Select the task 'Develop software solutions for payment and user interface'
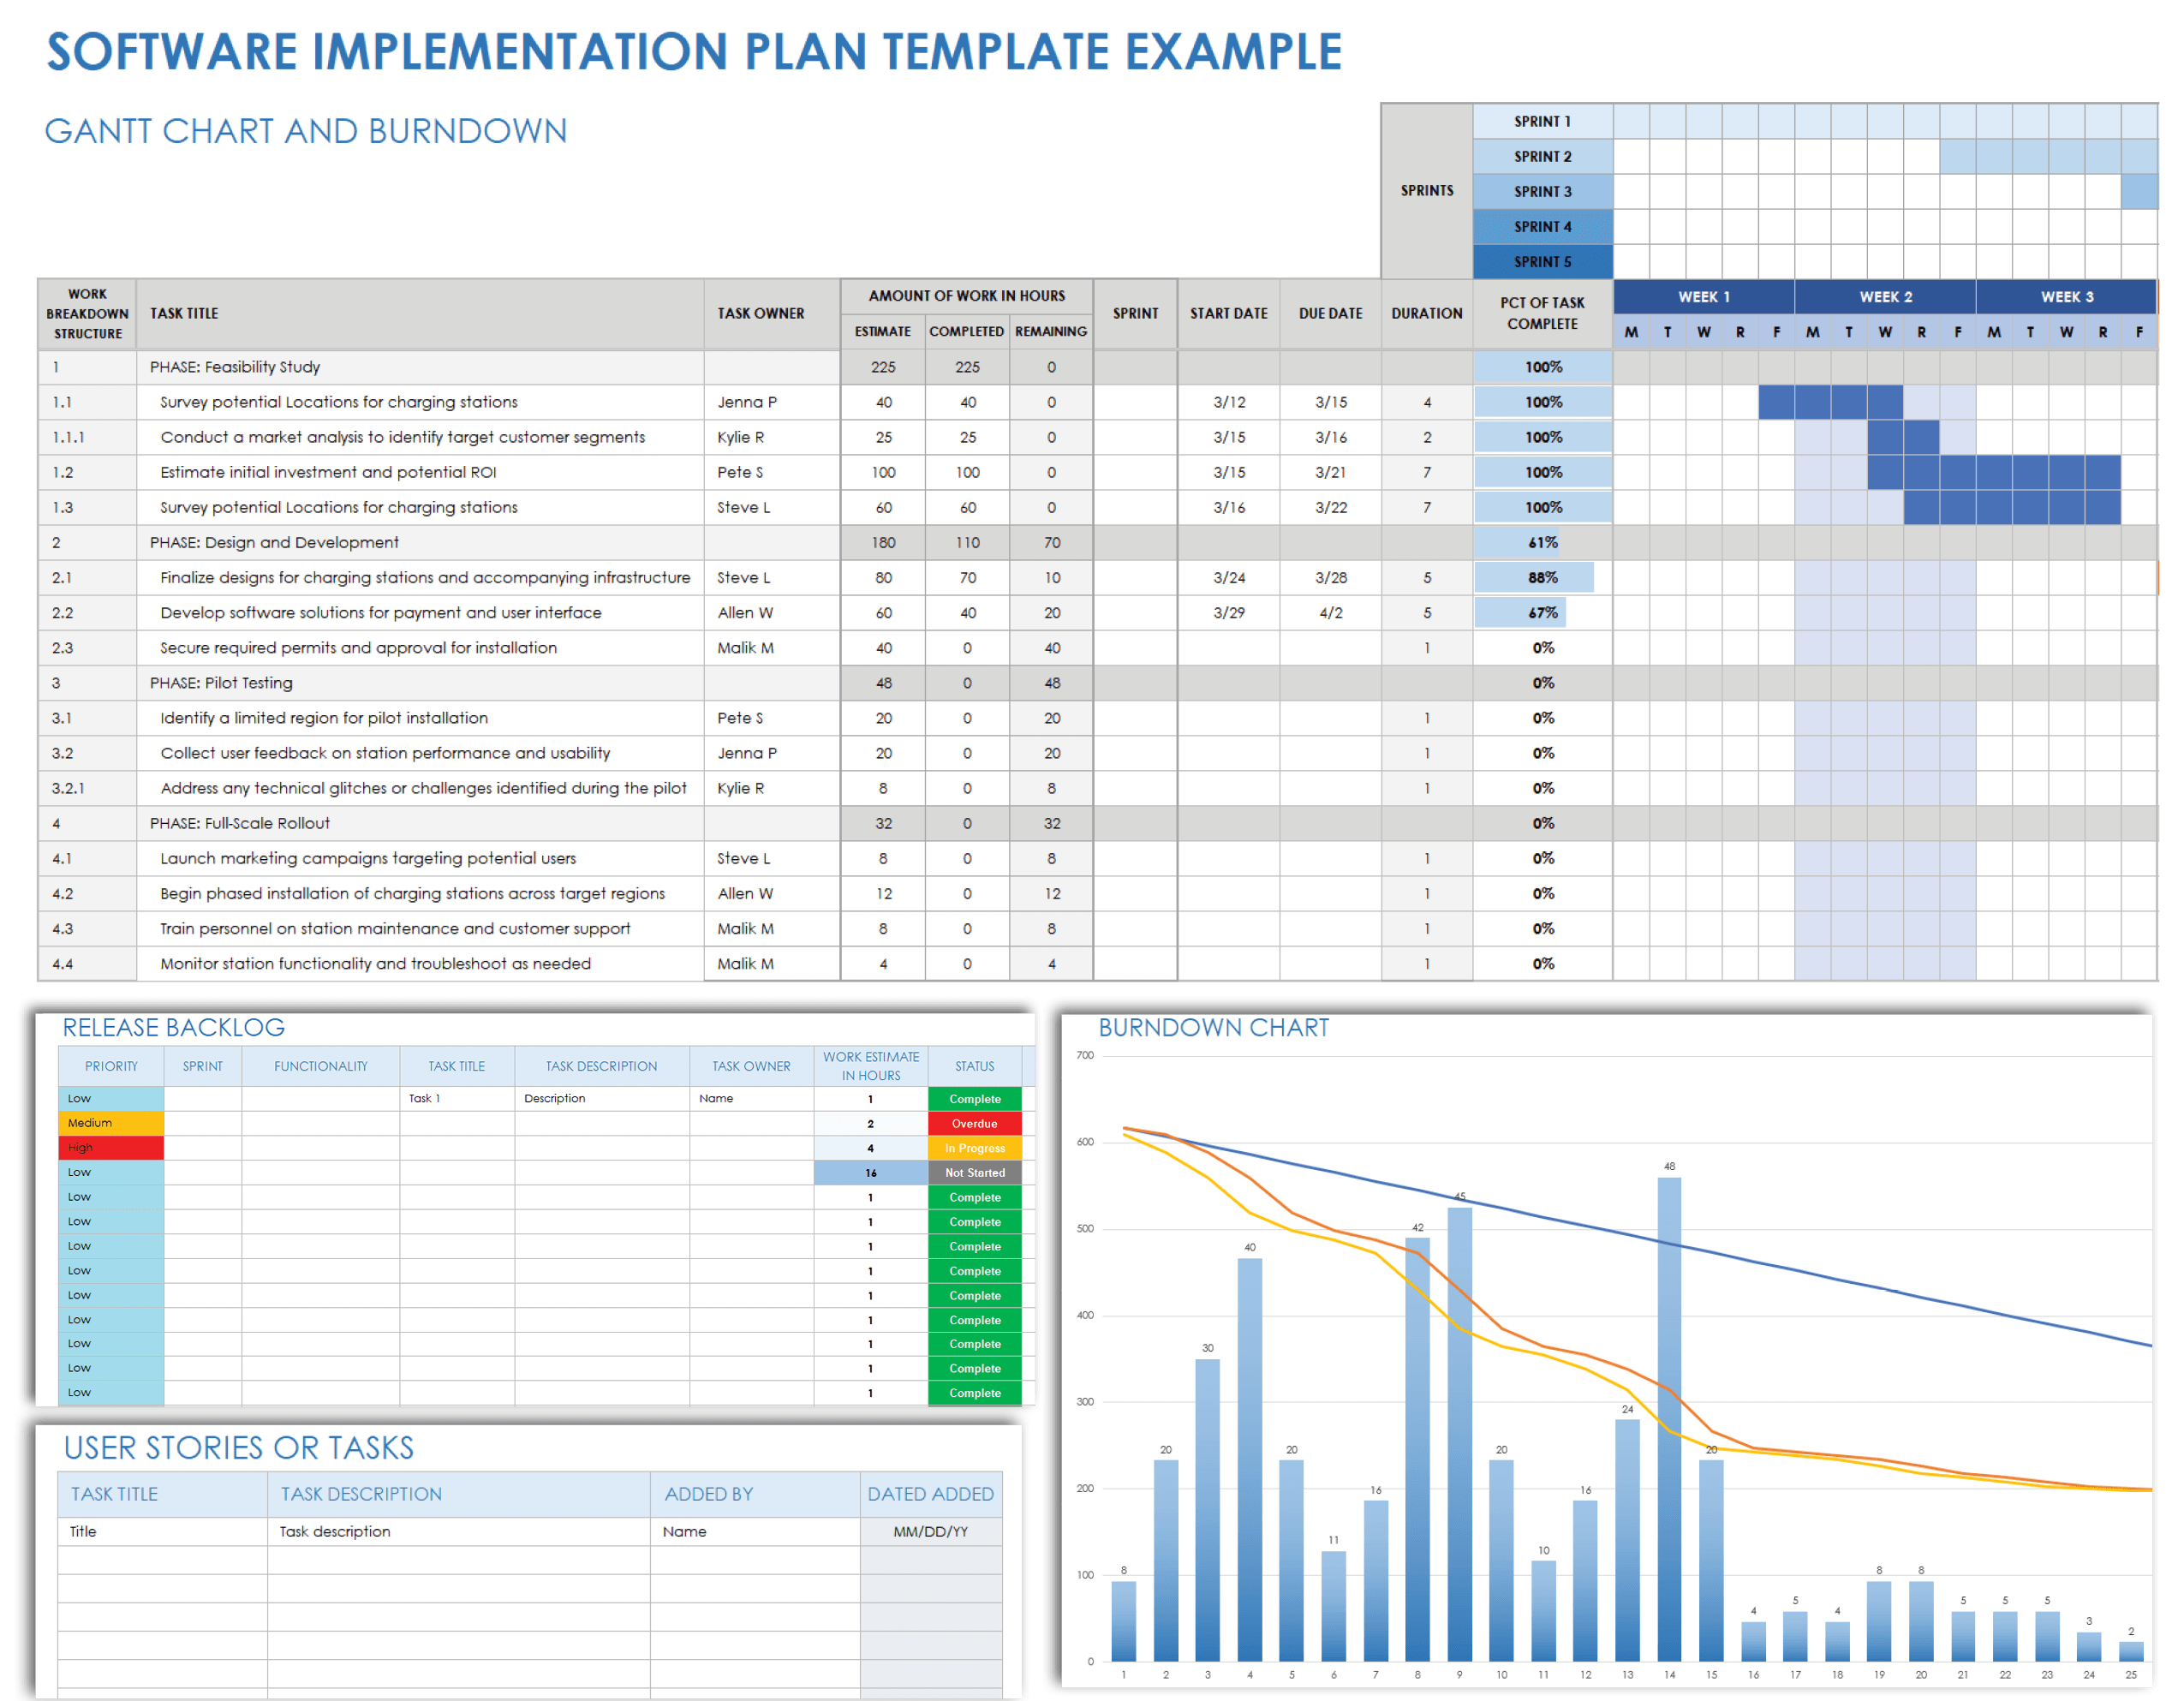This screenshot has height=1701, width=2184. tap(381, 612)
